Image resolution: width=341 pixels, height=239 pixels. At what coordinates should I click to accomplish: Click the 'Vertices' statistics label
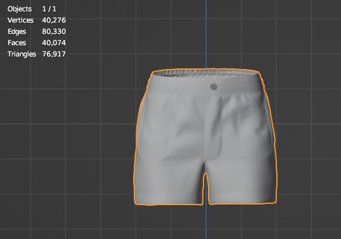(x=21, y=20)
